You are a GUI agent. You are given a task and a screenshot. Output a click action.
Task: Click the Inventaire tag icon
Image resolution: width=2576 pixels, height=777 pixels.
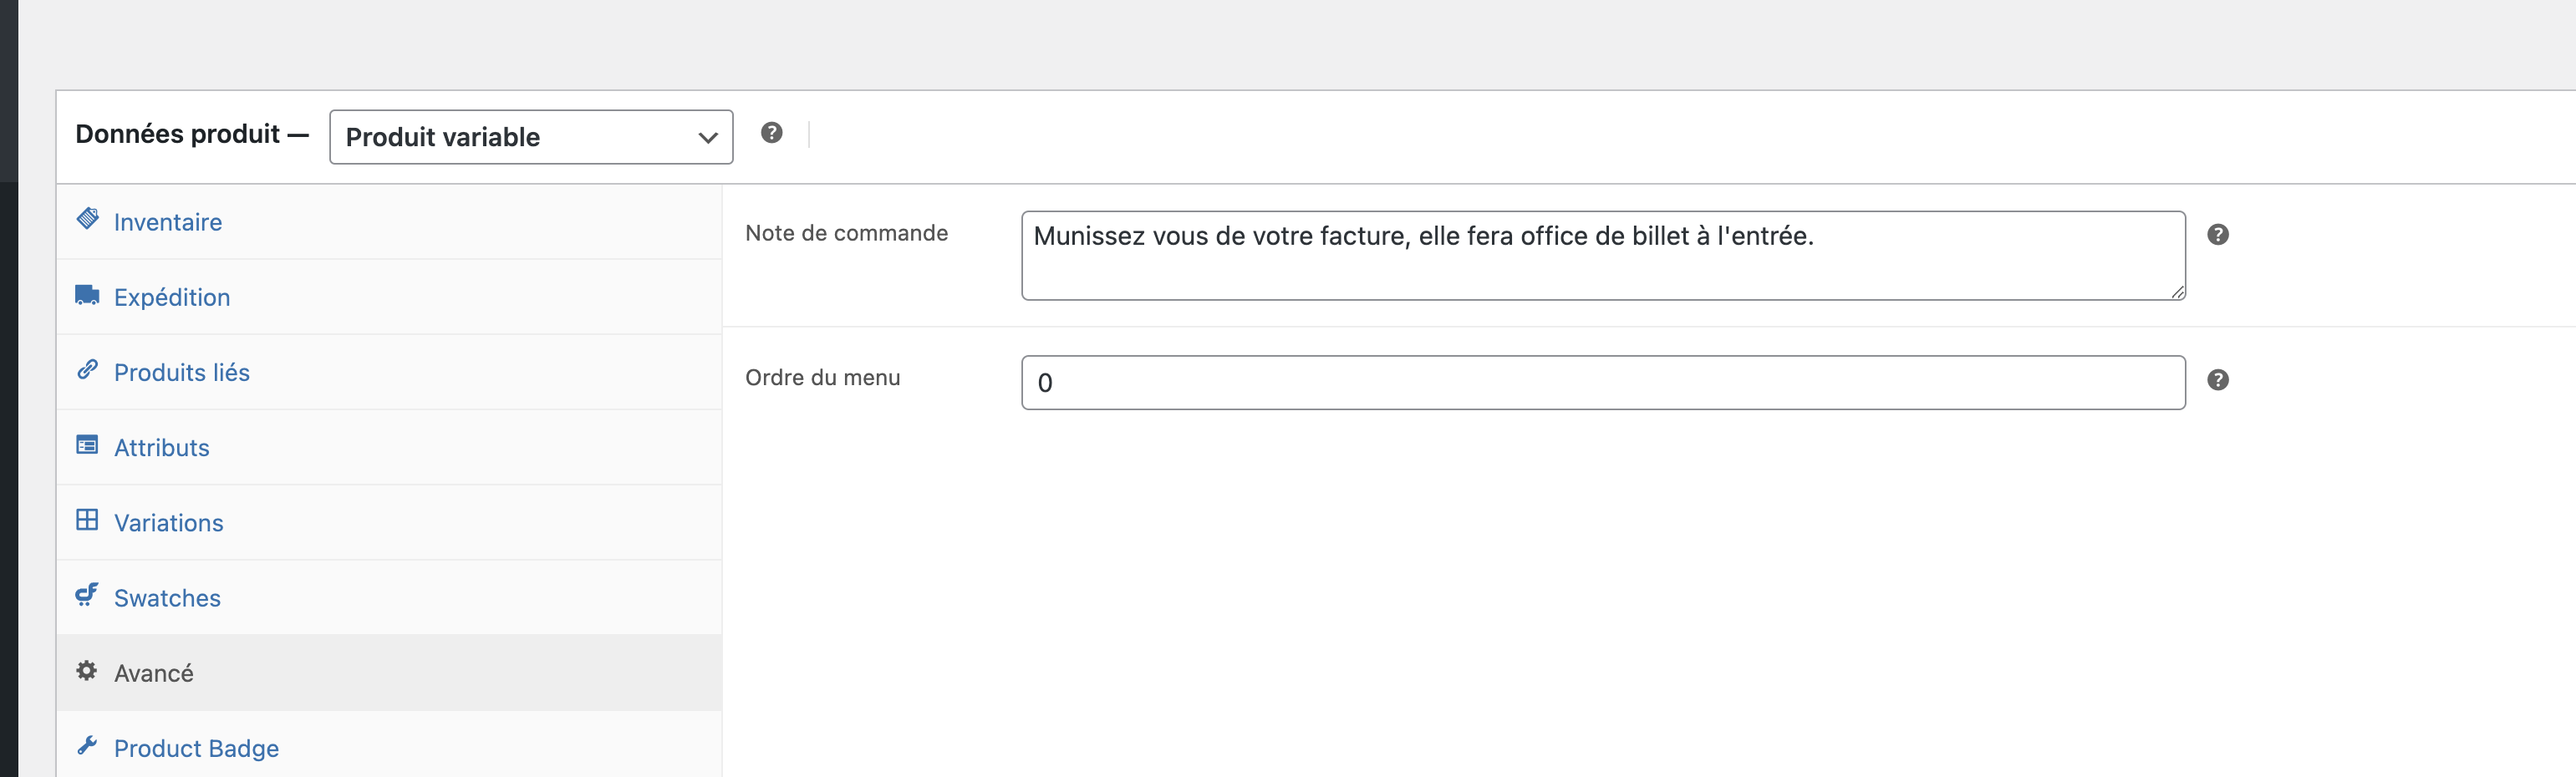pyautogui.click(x=87, y=219)
